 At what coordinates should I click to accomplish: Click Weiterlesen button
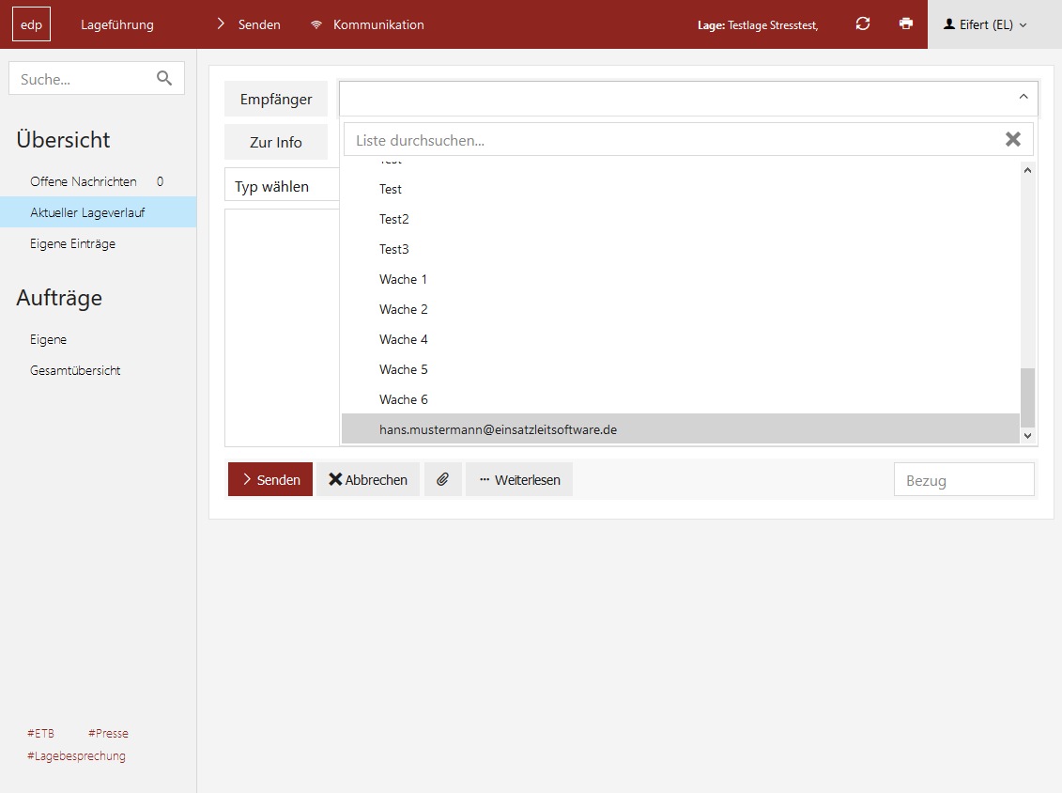pyautogui.click(x=519, y=479)
